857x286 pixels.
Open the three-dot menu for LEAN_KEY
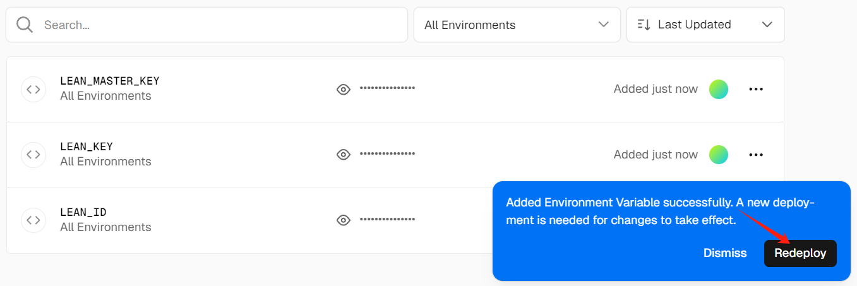click(x=756, y=155)
